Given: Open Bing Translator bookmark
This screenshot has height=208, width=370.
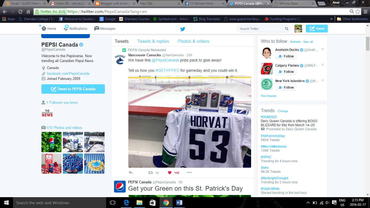Looking at the screenshot, I should 207,19.
